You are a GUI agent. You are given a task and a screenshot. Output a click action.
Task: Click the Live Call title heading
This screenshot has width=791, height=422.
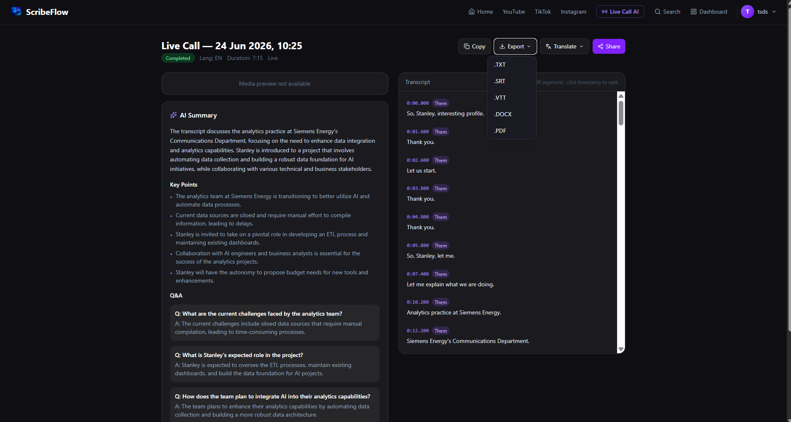(x=232, y=46)
